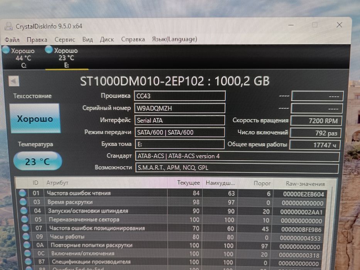Click the blue status orb for drive C:
This screenshot has width=360, height=270.
pos(6,50)
